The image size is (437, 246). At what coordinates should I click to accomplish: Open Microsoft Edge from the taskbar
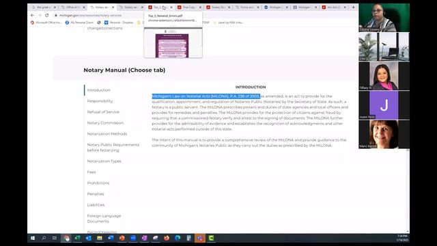(178, 238)
